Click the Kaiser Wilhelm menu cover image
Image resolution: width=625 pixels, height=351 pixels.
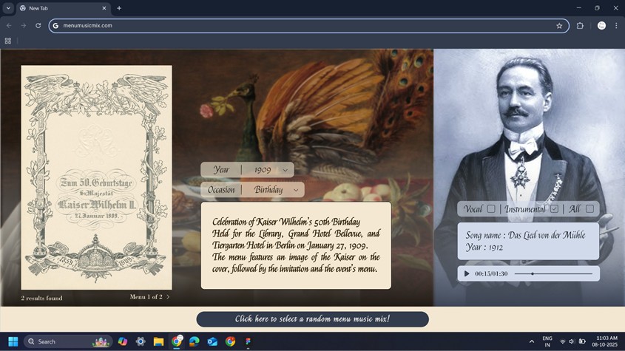(96, 177)
